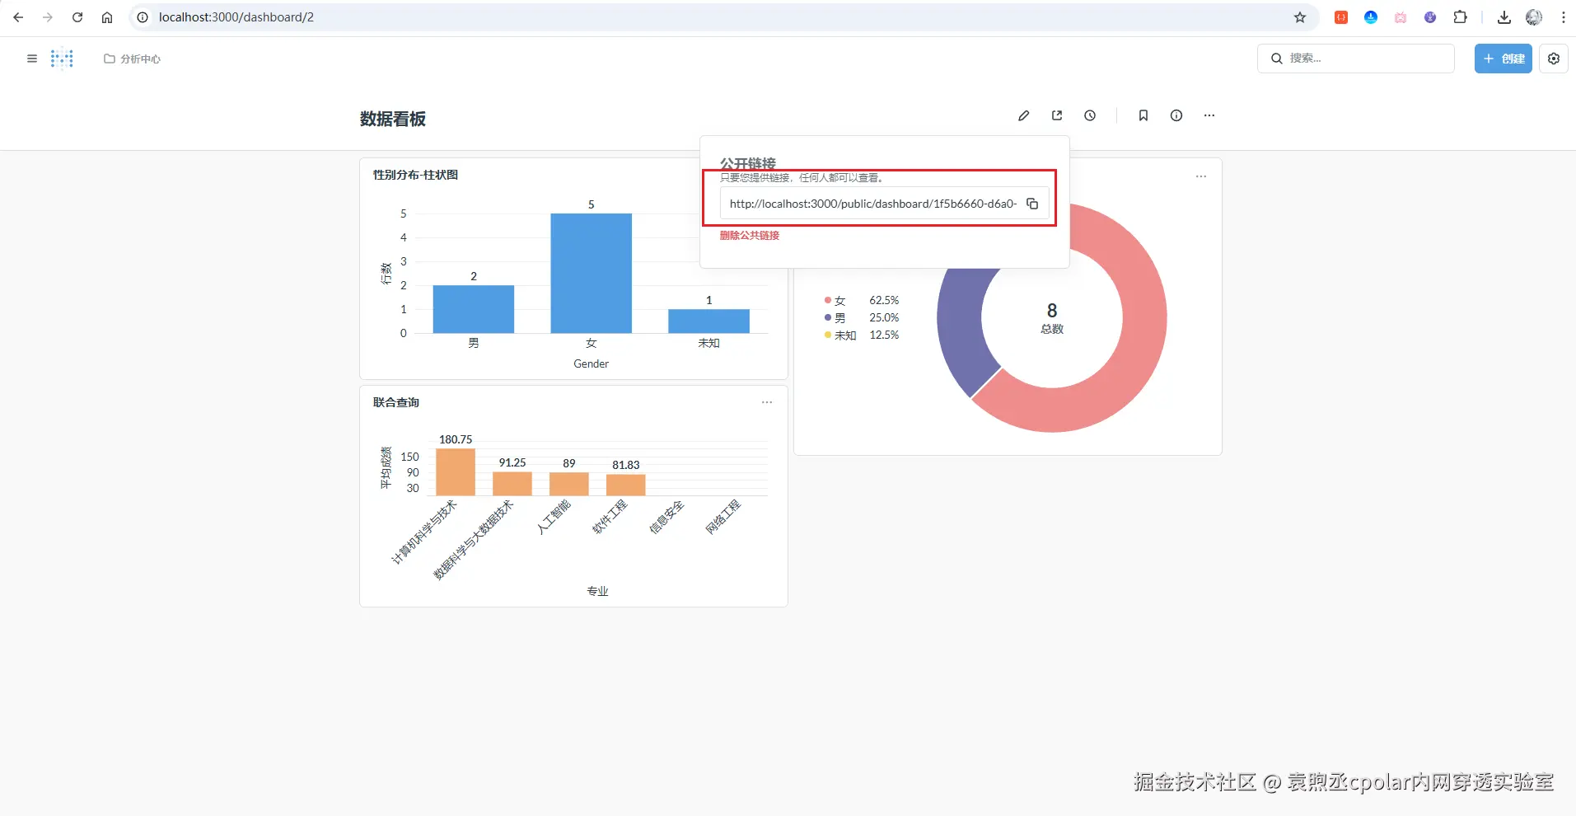Click the pink extension icon
Screen dimensions: 1576x816
(x=1401, y=17)
